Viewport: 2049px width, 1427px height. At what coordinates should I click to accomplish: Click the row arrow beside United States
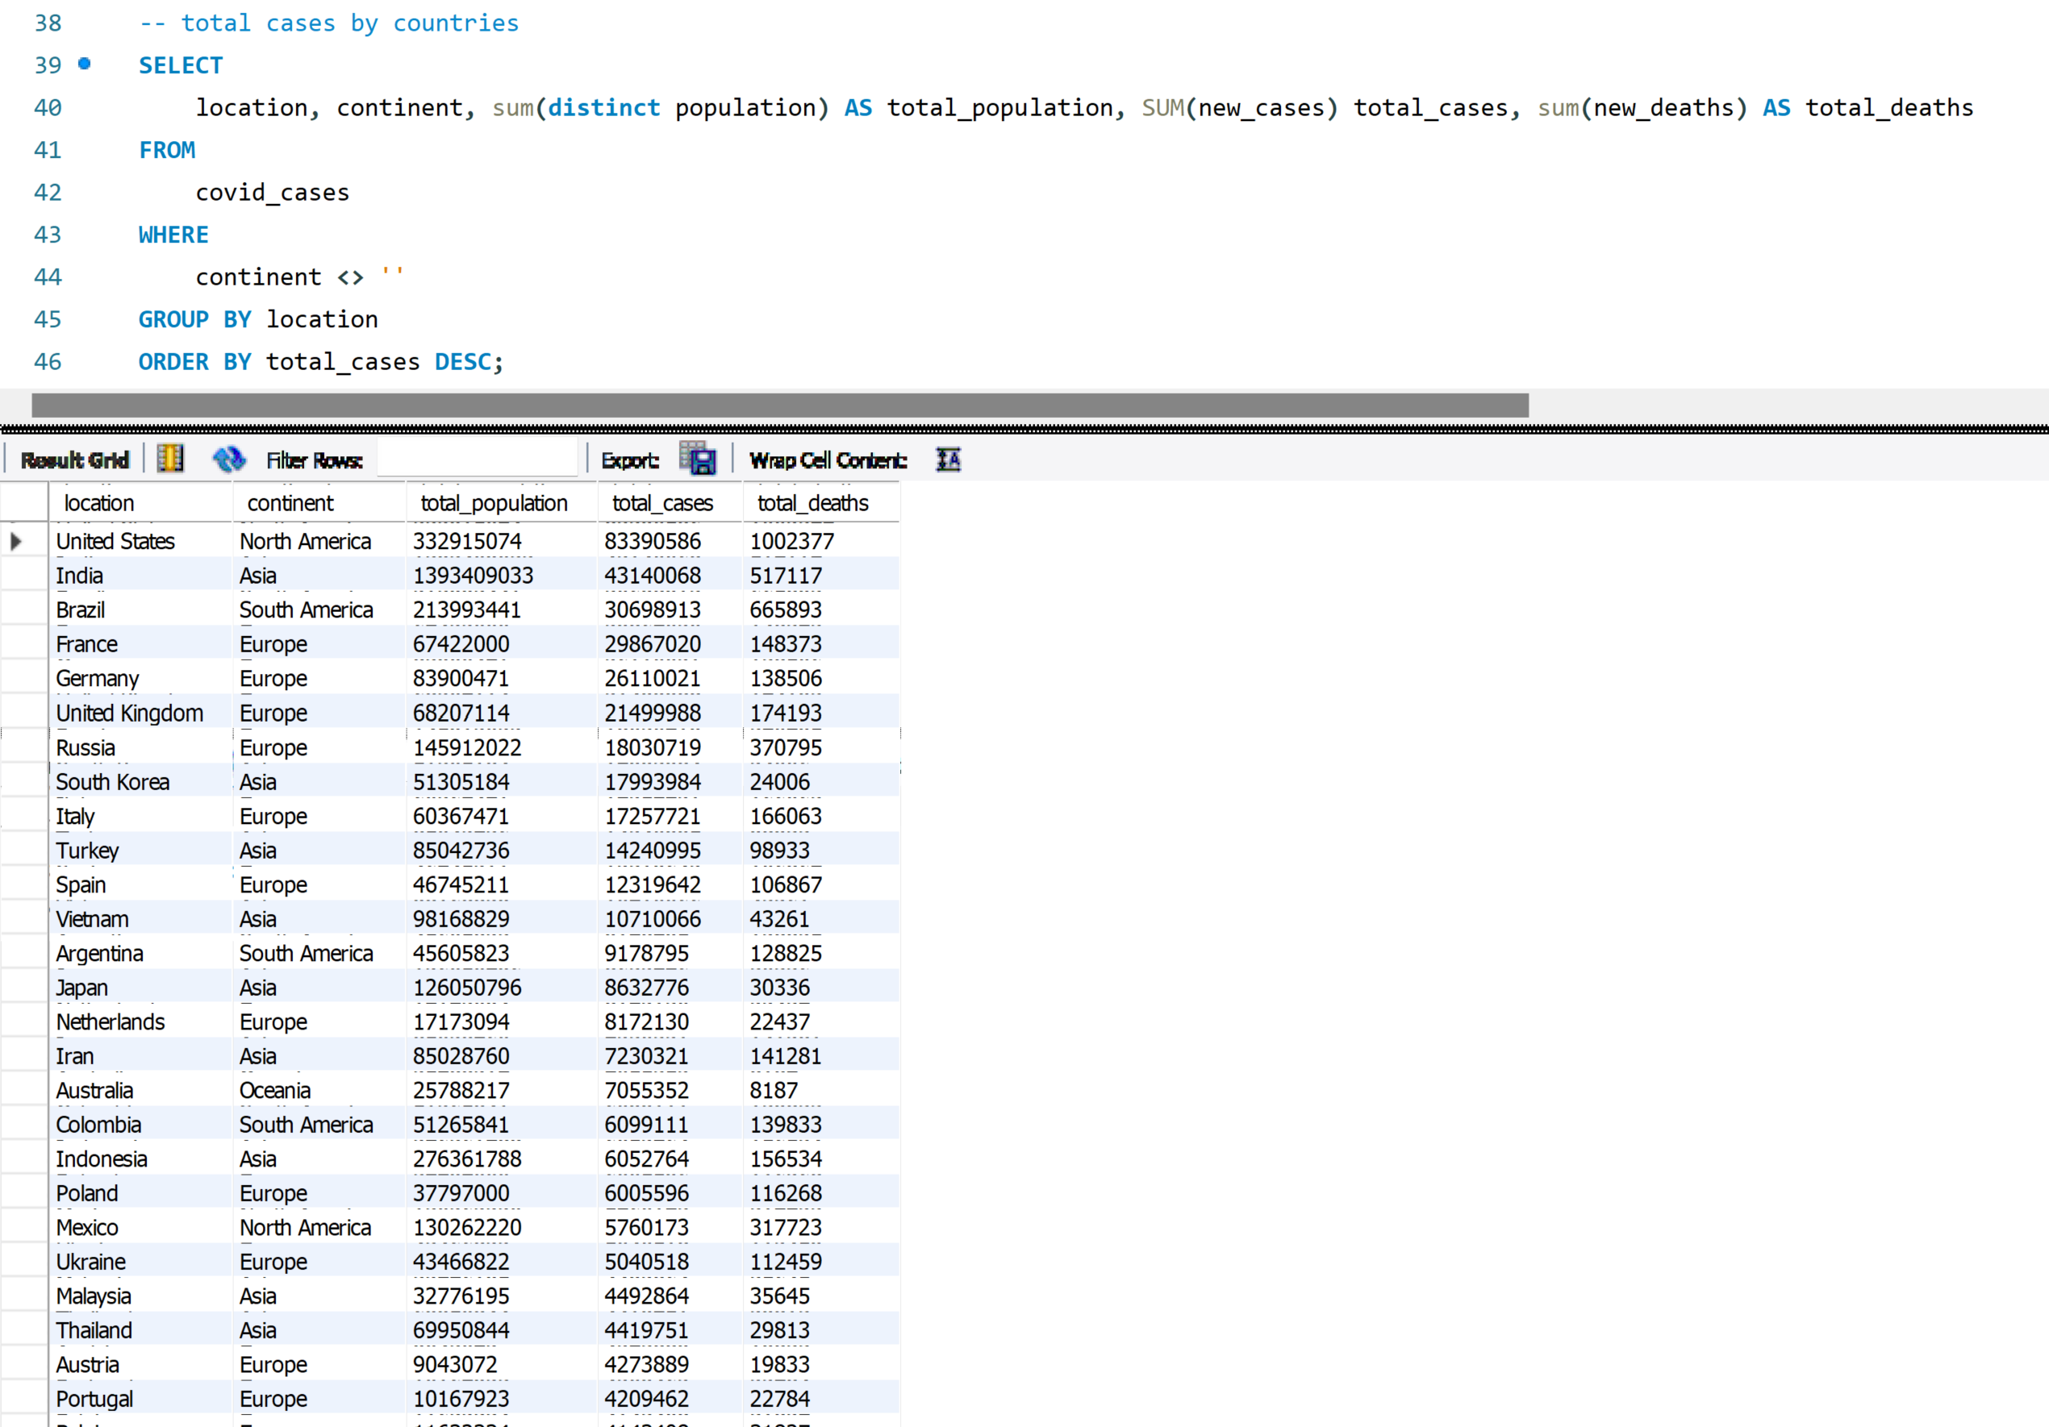tap(16, 541)
